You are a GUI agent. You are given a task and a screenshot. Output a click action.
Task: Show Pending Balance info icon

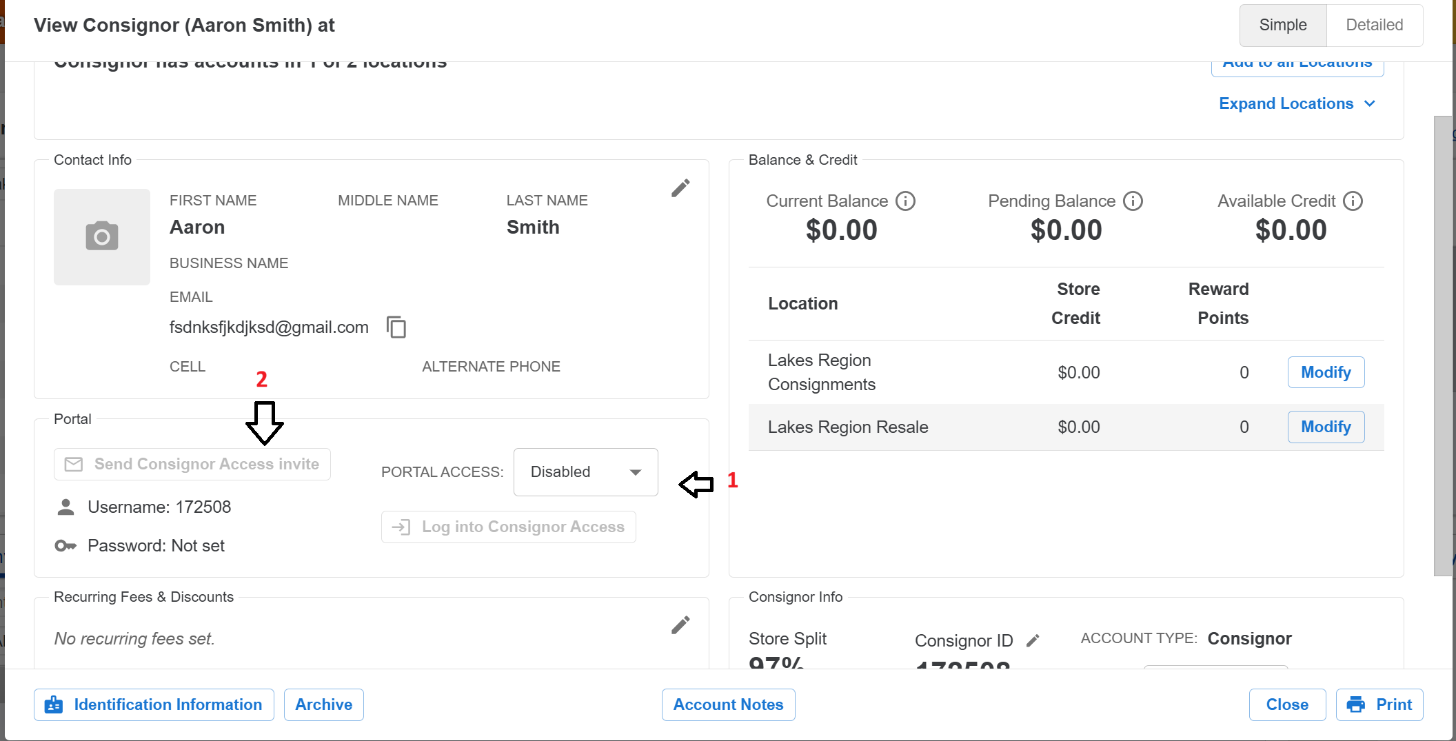tap(1133, 201)
